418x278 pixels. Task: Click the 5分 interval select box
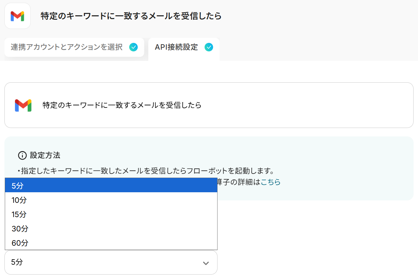coord(102,262)
